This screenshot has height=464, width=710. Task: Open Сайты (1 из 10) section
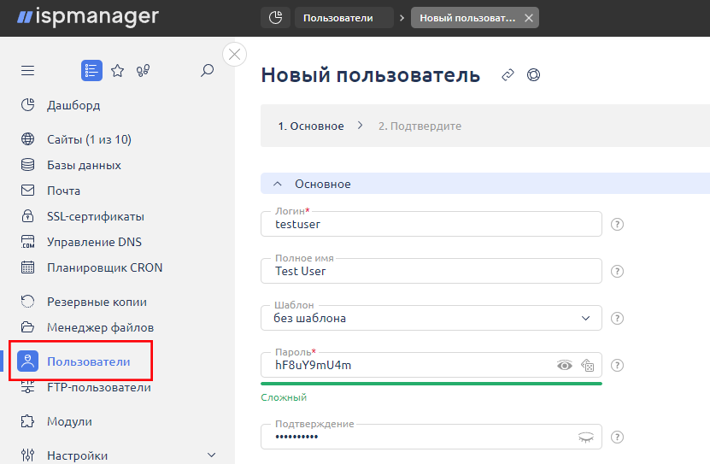click(89, 139)
